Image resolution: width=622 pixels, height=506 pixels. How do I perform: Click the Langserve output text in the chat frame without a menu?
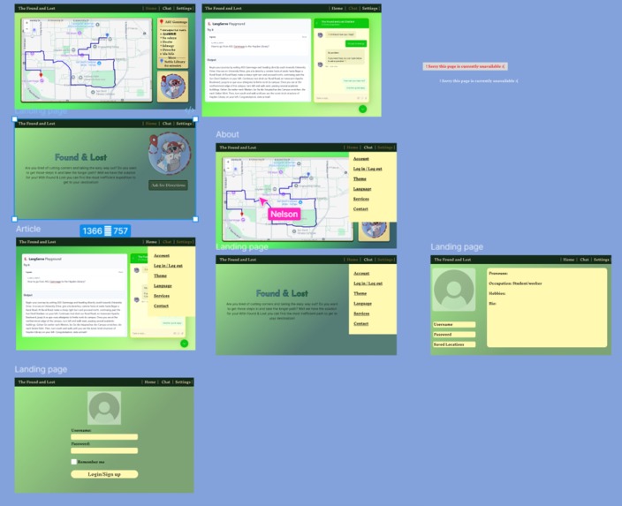(x=257, y=82)
